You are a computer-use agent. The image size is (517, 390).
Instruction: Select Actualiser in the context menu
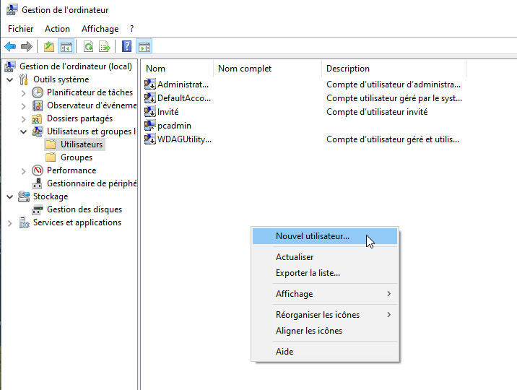pyautogui.click(x=325, y=257)
